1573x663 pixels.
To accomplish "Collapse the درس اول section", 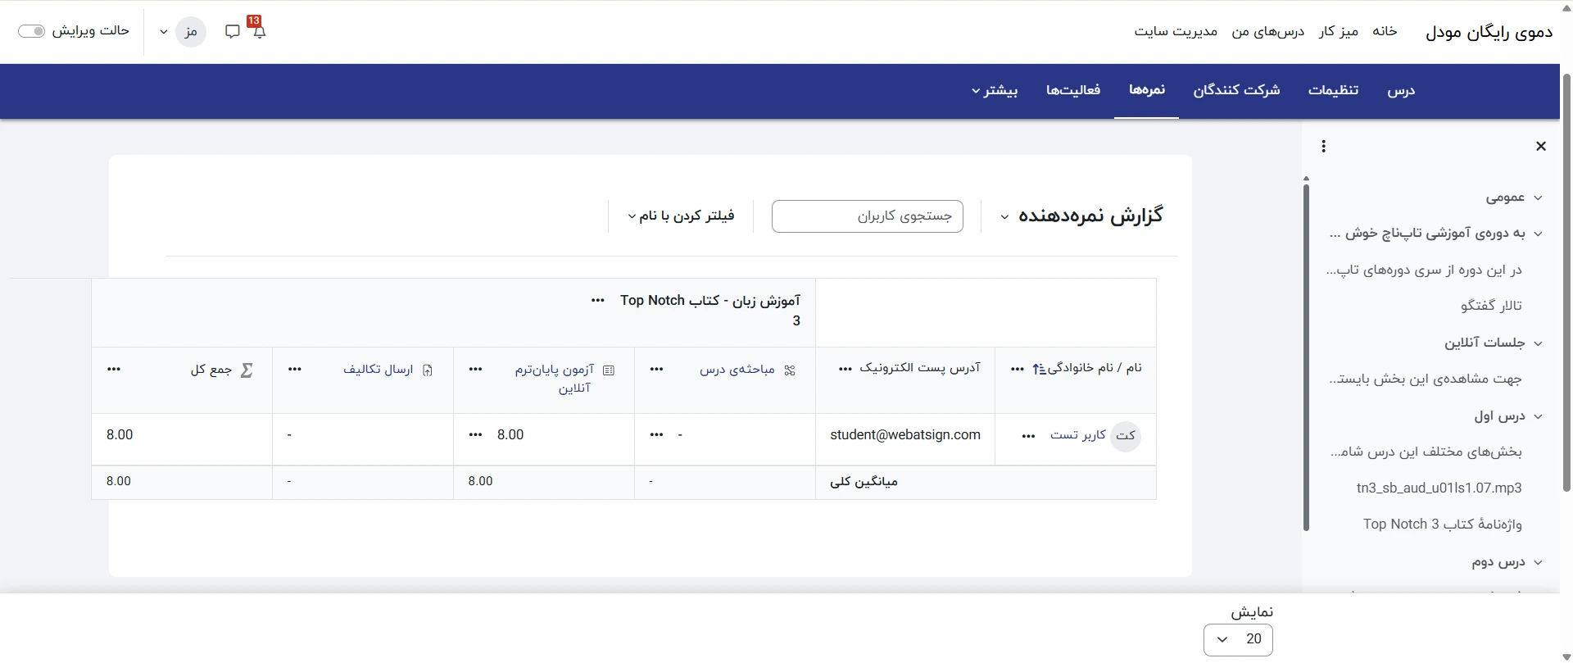I will click(1538, 416).
